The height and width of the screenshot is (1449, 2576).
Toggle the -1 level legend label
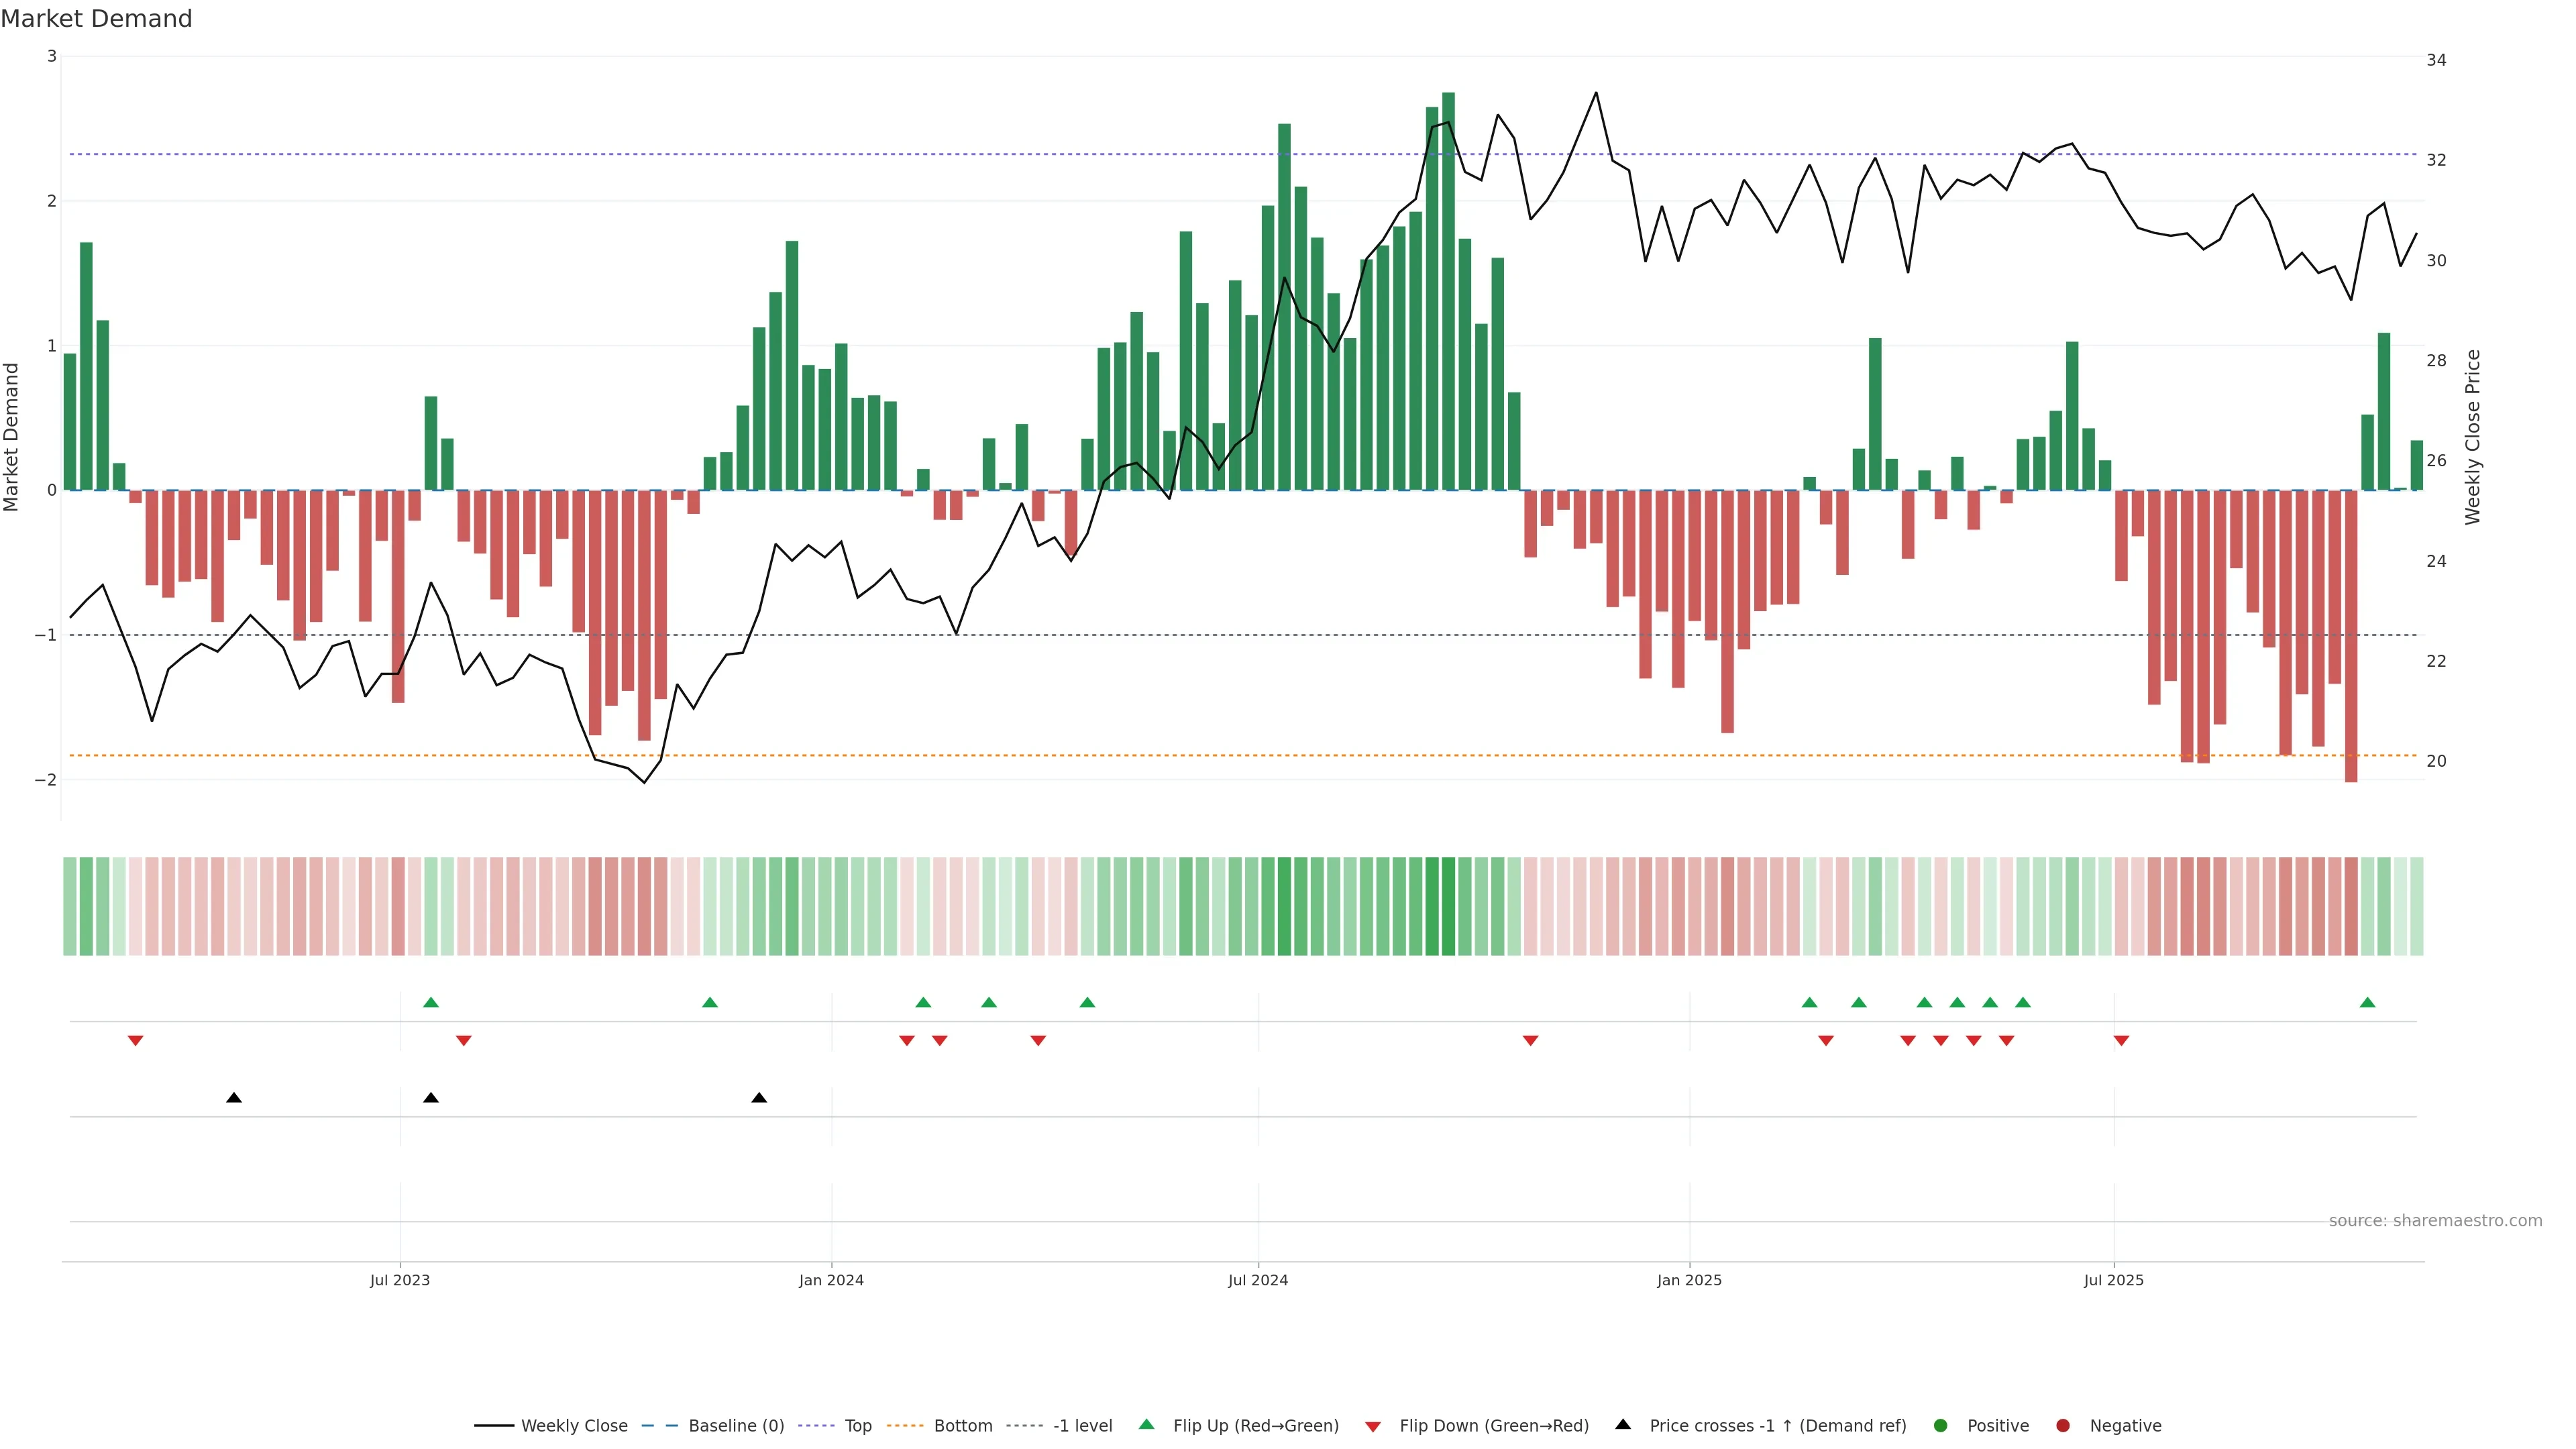[1082, 1425]
